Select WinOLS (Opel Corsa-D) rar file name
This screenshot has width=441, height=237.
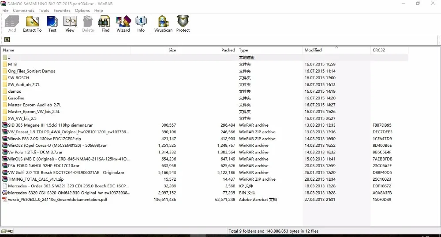pyautogui.click(x=57, y=145)
